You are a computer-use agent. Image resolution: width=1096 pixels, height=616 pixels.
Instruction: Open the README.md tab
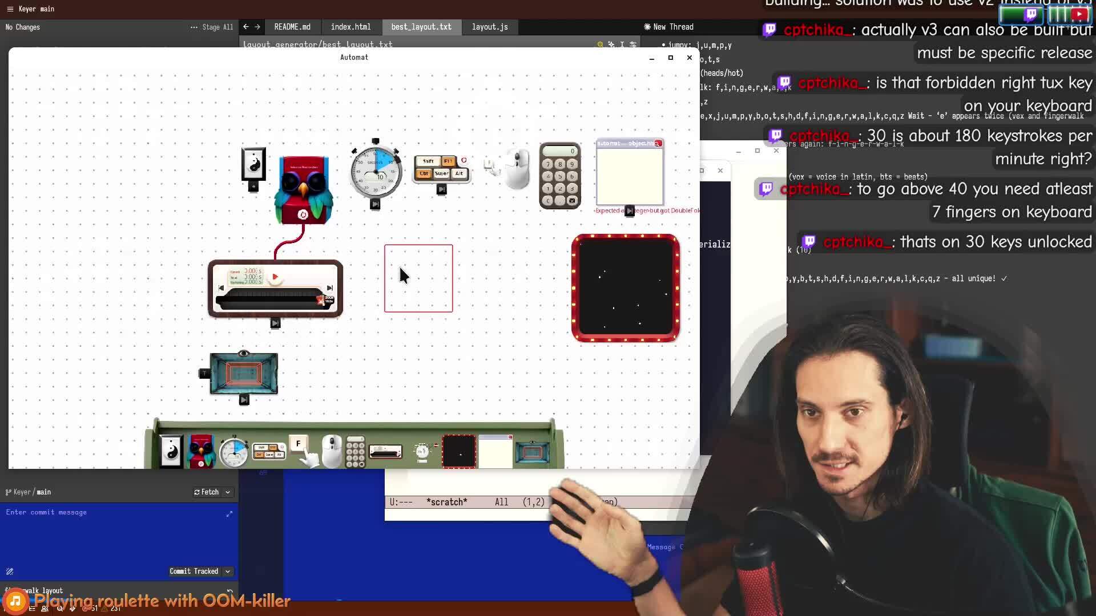pyautogui.click(x=292, y=27)
